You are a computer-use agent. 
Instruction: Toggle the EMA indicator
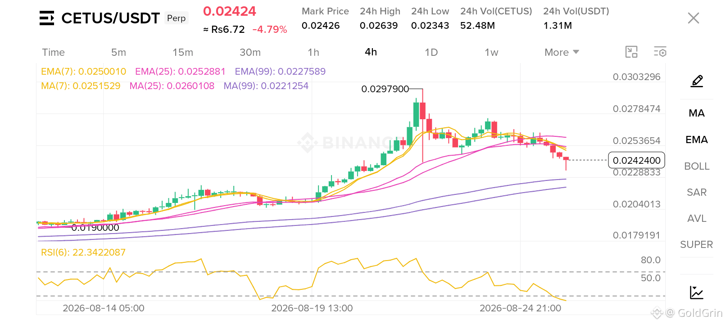pos(697,139)
